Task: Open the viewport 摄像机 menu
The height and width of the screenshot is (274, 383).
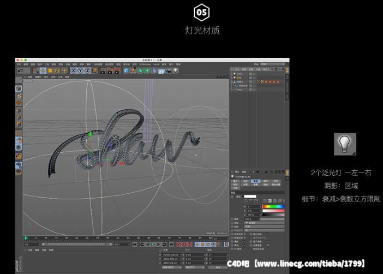Action: (38, 77)
